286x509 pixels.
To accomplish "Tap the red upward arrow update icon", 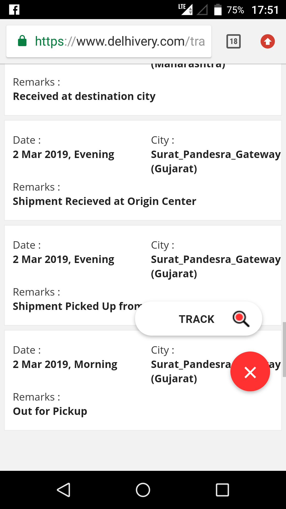I will tap(267, 41).
